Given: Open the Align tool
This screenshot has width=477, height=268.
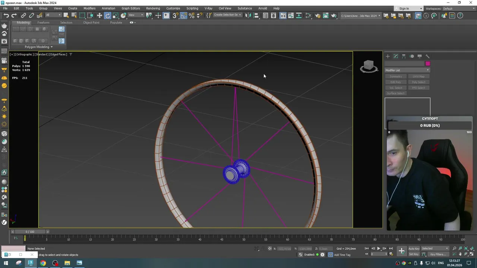Looking at the screenshot, I should [x=256, y=15].
